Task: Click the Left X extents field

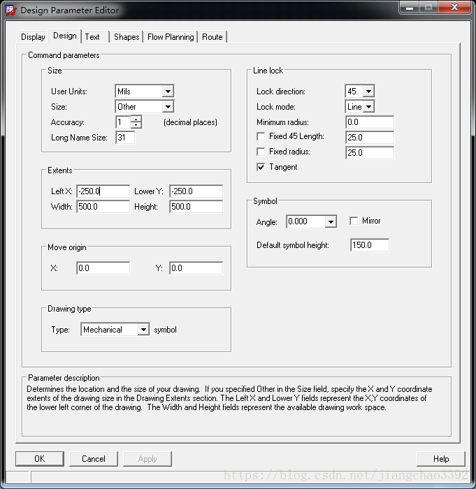Action: (x=103, y=191)
